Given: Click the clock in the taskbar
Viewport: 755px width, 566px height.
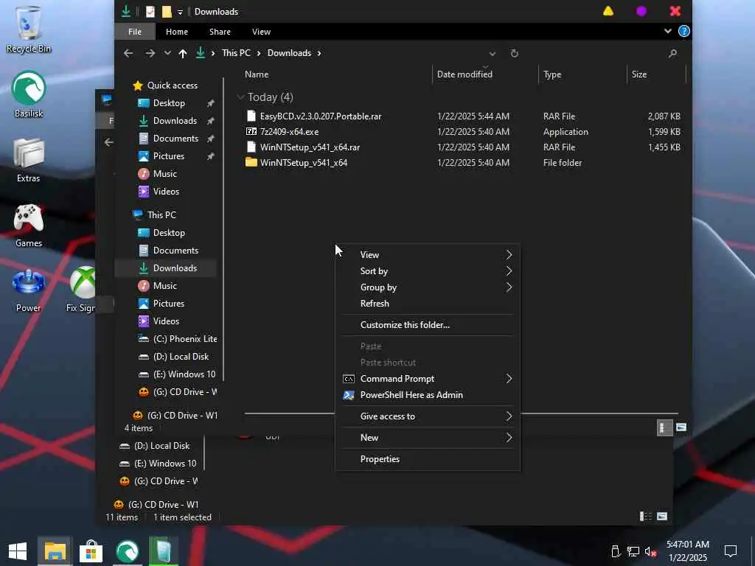Looking at the screenshot, I should (687, 551).
